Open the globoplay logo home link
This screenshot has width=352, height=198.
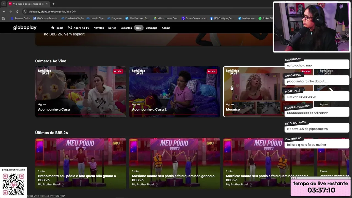[25, 28]
